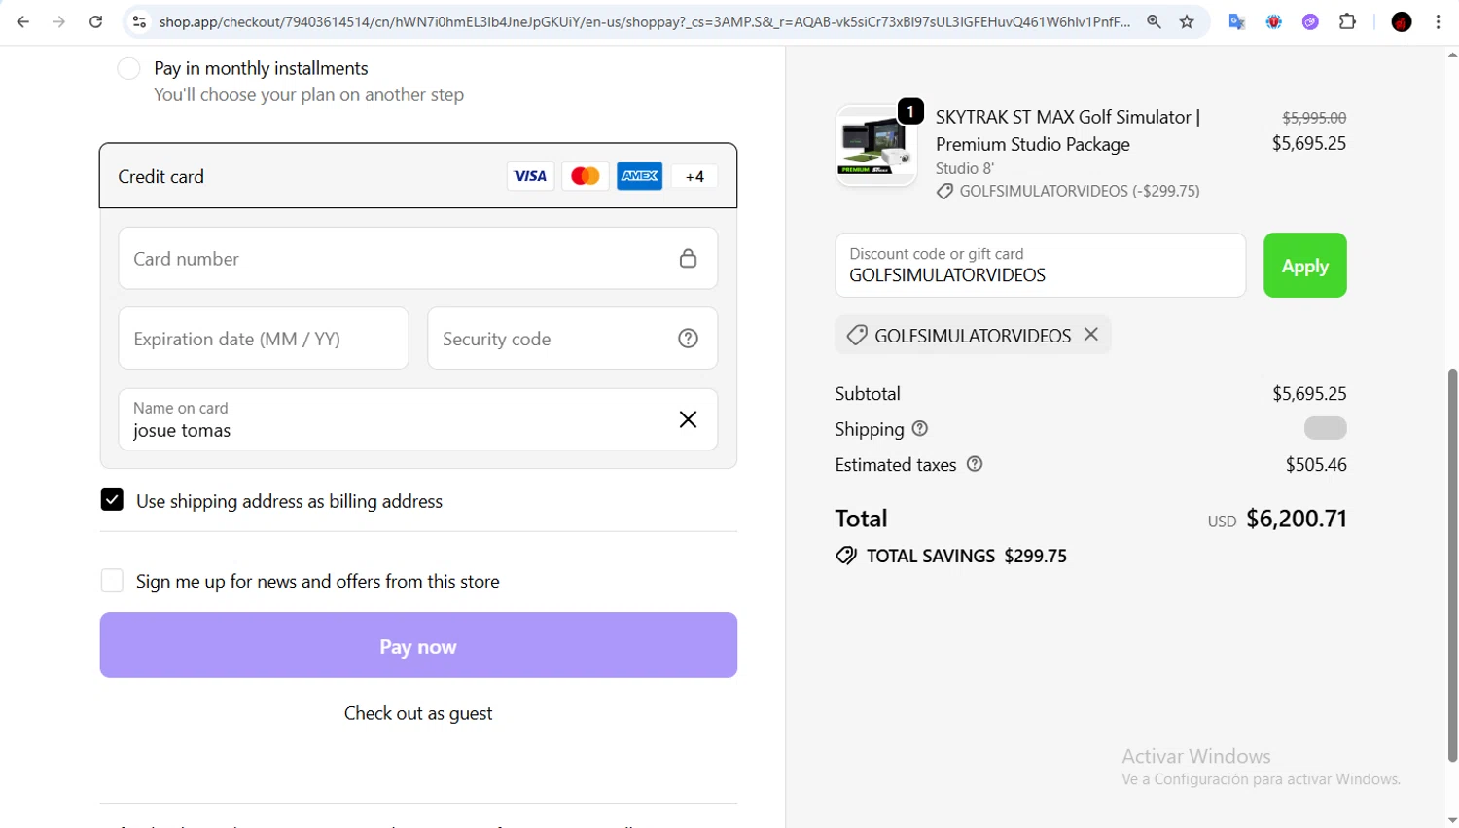Image resolution: width=1459 pixels, height=828 pixels.
Task: Show shipping info help icon
Action: (x=920, y=429)
